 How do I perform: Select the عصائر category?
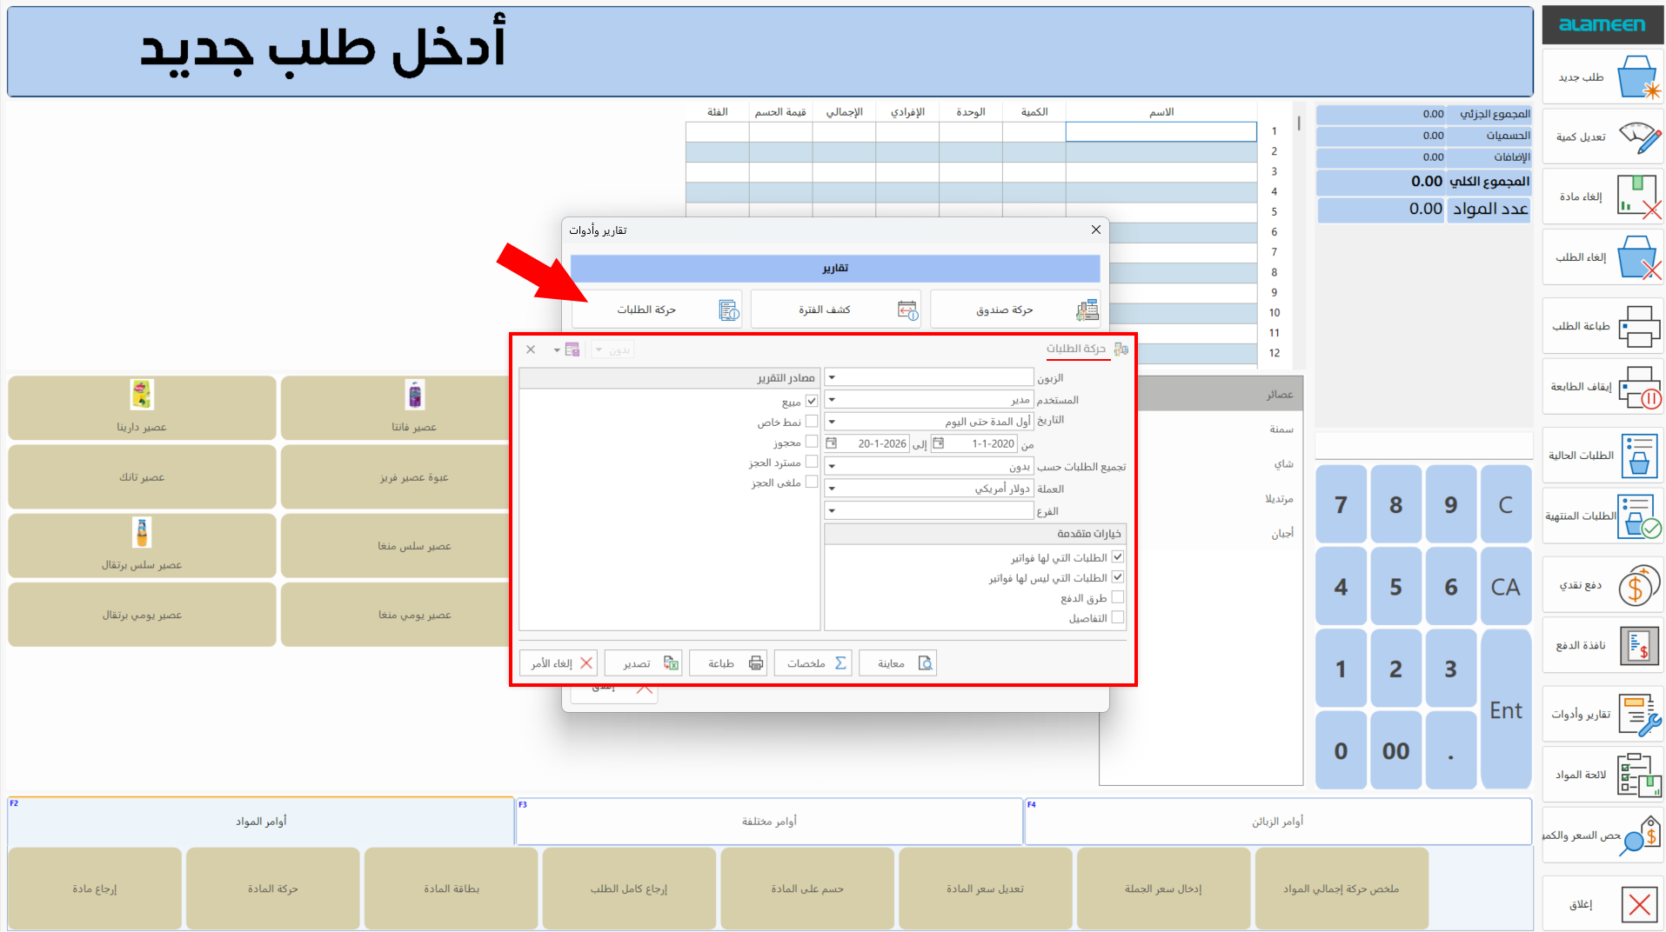click(1221, 394)
